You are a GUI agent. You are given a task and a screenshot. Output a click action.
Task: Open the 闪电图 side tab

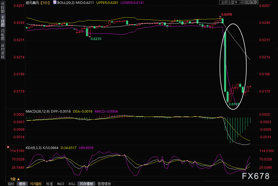[x=3, y=34]
